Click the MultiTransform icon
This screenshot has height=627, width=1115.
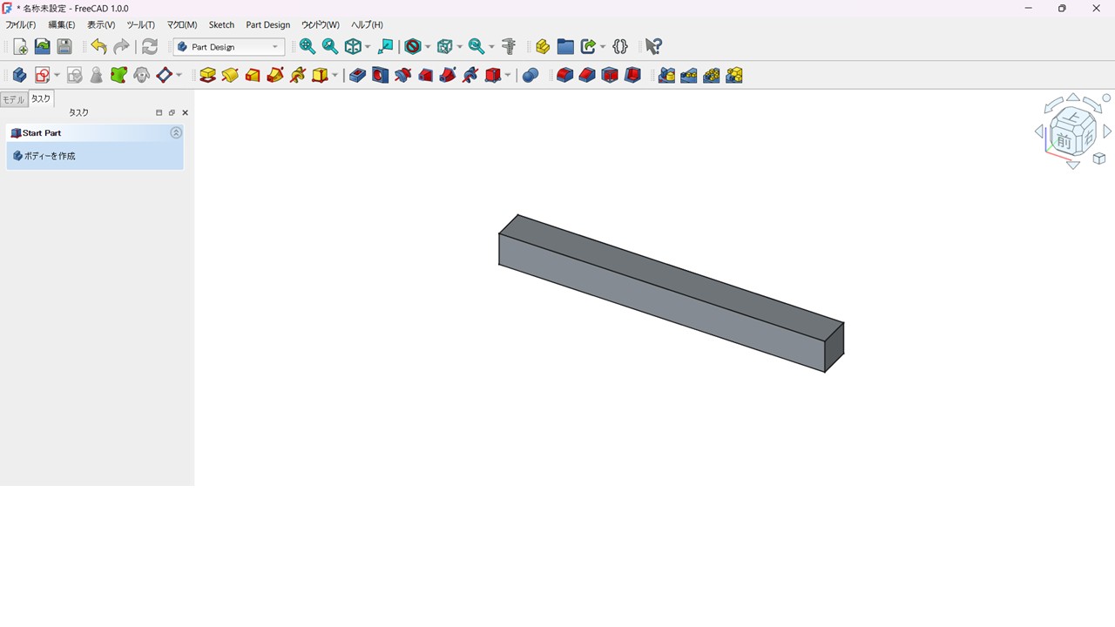click(x=734, y=76)
